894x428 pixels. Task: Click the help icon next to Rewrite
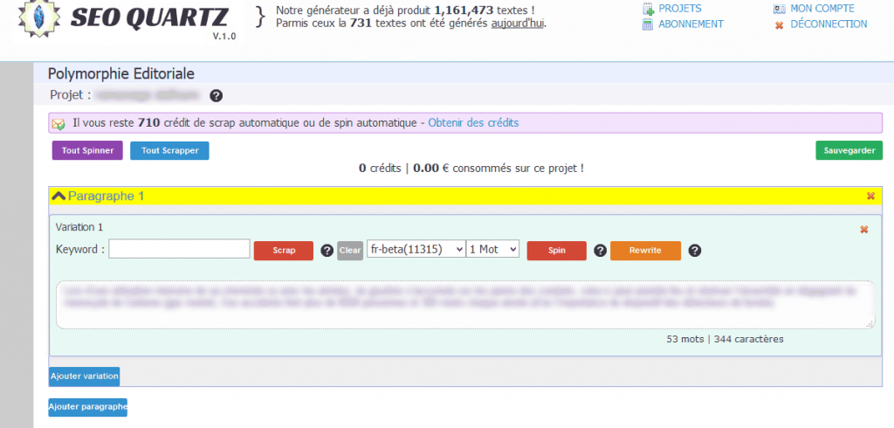click(x=695, y=251)
